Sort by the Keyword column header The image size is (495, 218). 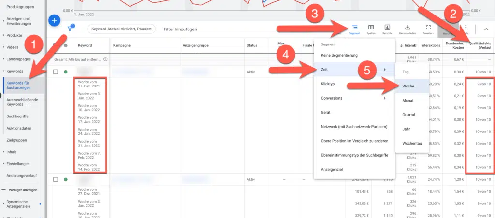[x=85, y=45]
